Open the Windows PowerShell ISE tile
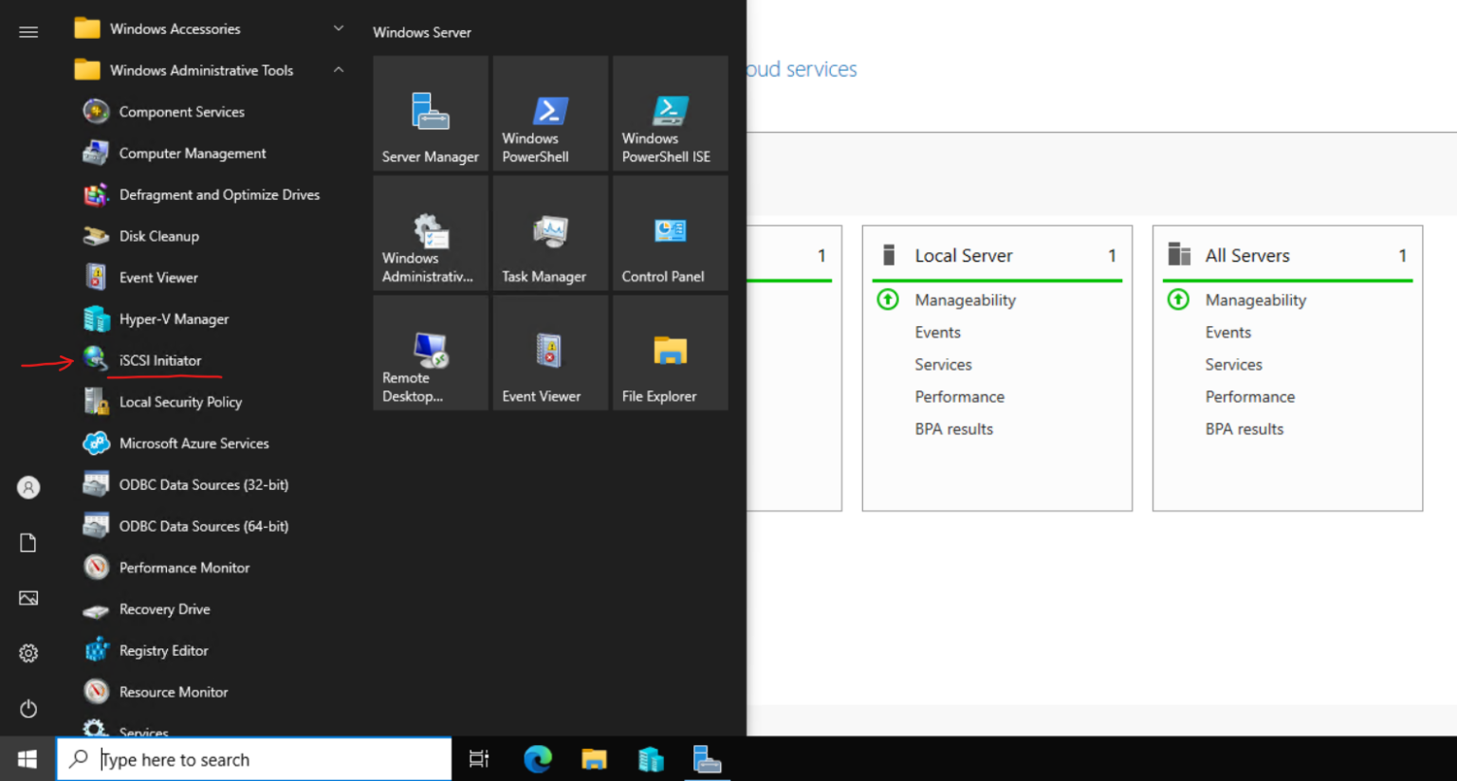 click(670, 114)
